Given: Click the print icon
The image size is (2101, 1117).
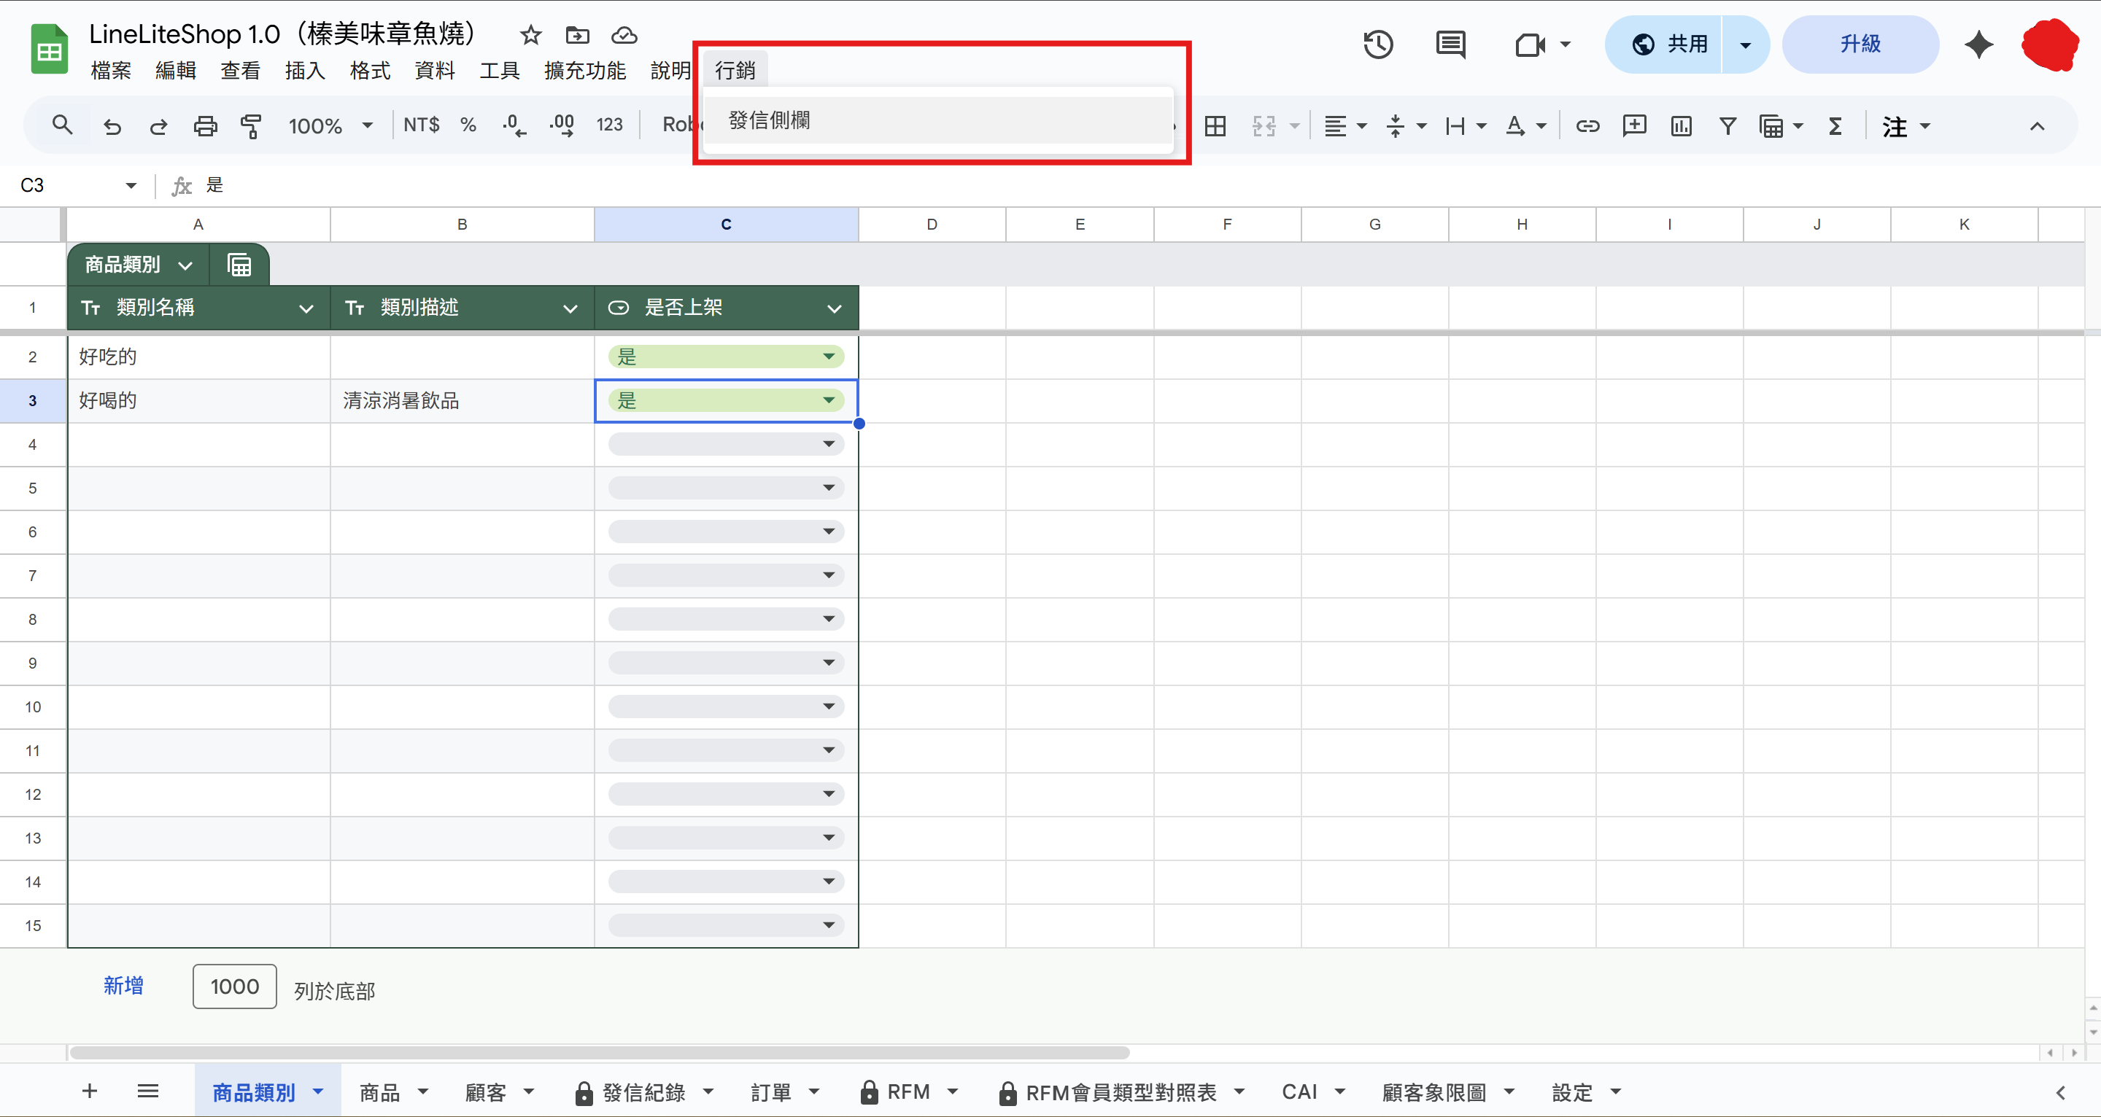Looking at the screenshot, I should (205, 125).
